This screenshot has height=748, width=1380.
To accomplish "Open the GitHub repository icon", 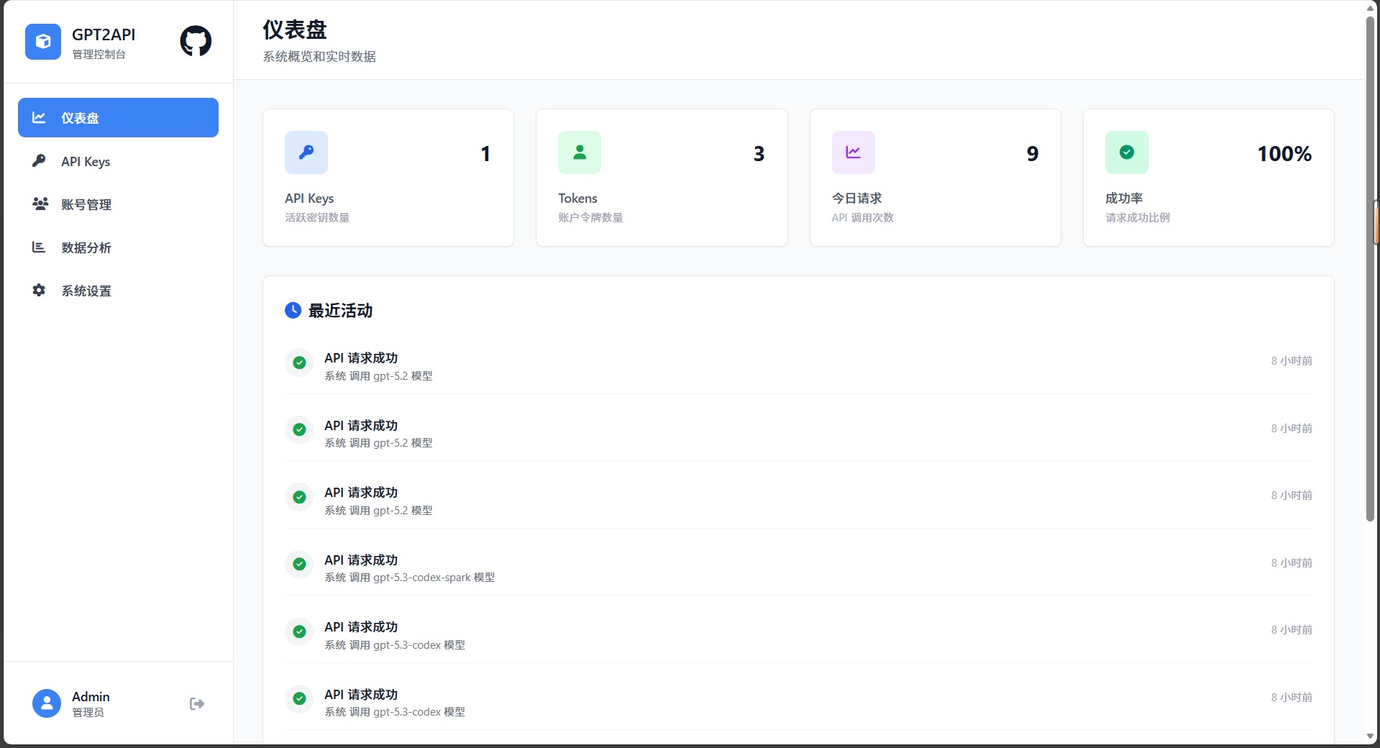I will (x=195, y=41).
